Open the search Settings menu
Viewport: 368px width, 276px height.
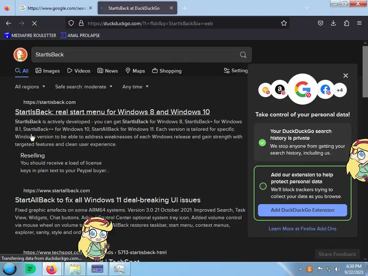tap(236, 71)
